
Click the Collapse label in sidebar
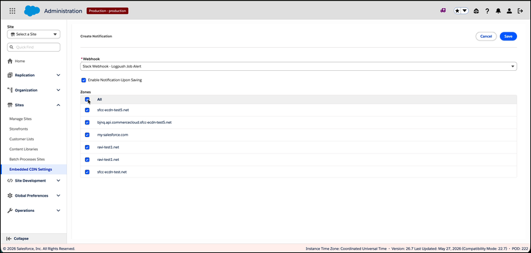point(21,238)
